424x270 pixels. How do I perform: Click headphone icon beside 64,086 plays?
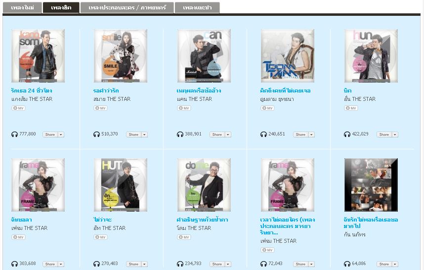point(347,264)
